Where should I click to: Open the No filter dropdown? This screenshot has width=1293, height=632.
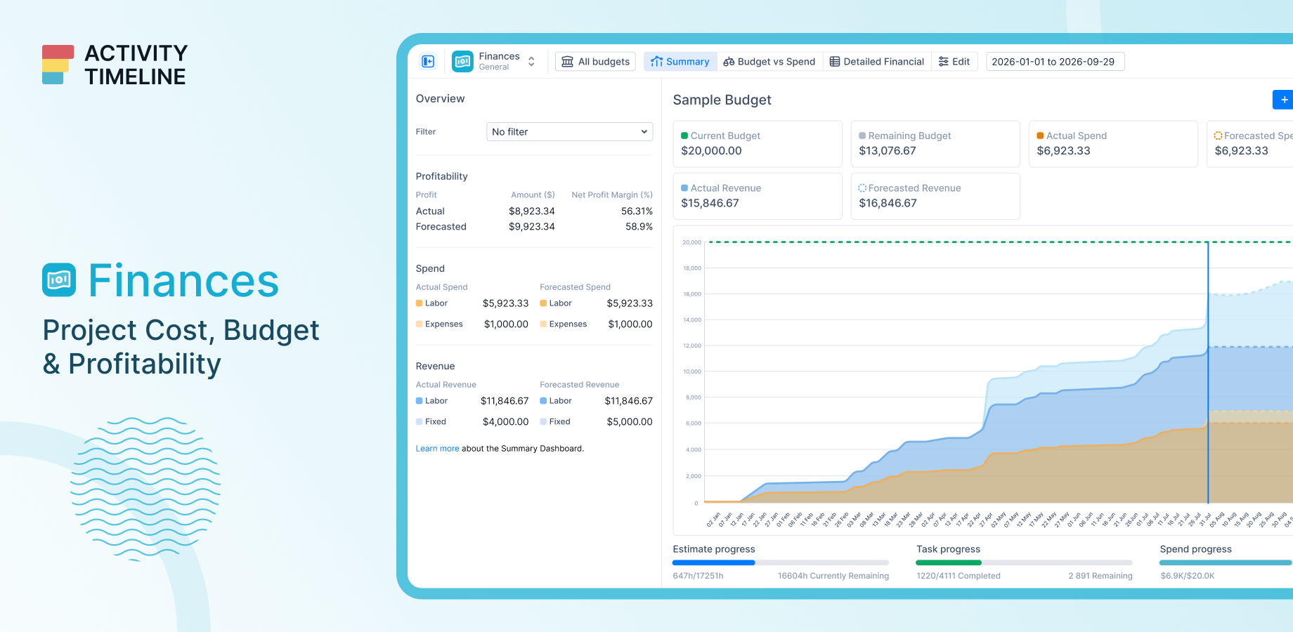click(x=569, y=132)
